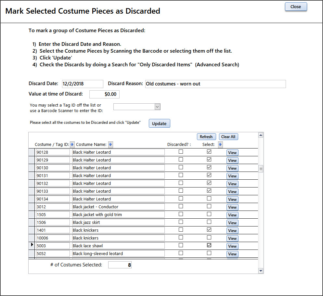Viewport: 323px width, 296px height.
Task: View costume 10006 Black knickers
Action: [x=232, y=238]
